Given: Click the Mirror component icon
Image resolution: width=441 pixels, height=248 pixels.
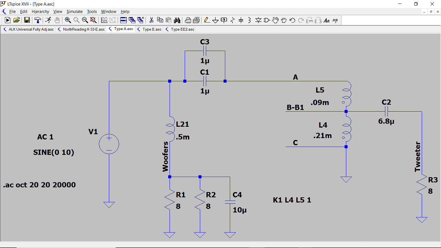Looking at the screenshot, I should pyautogui.click(x=318, y=20).
